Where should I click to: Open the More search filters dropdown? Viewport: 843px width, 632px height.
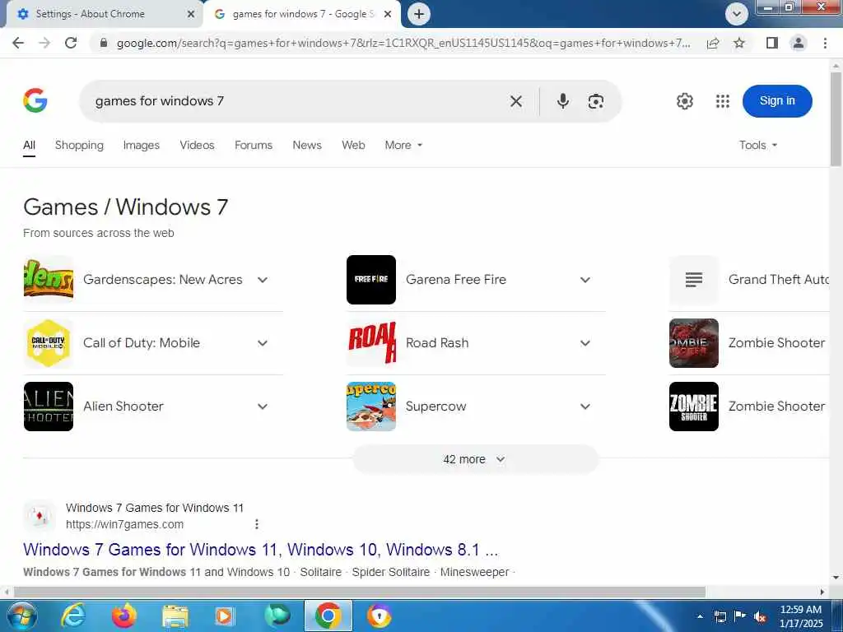403,145
